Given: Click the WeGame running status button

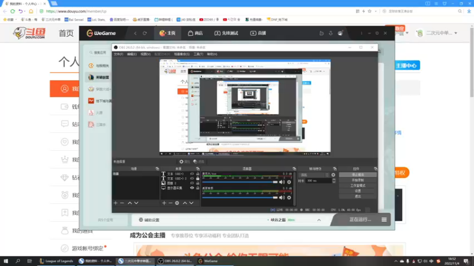Looking at the screenshot, I should pos(360,219).
